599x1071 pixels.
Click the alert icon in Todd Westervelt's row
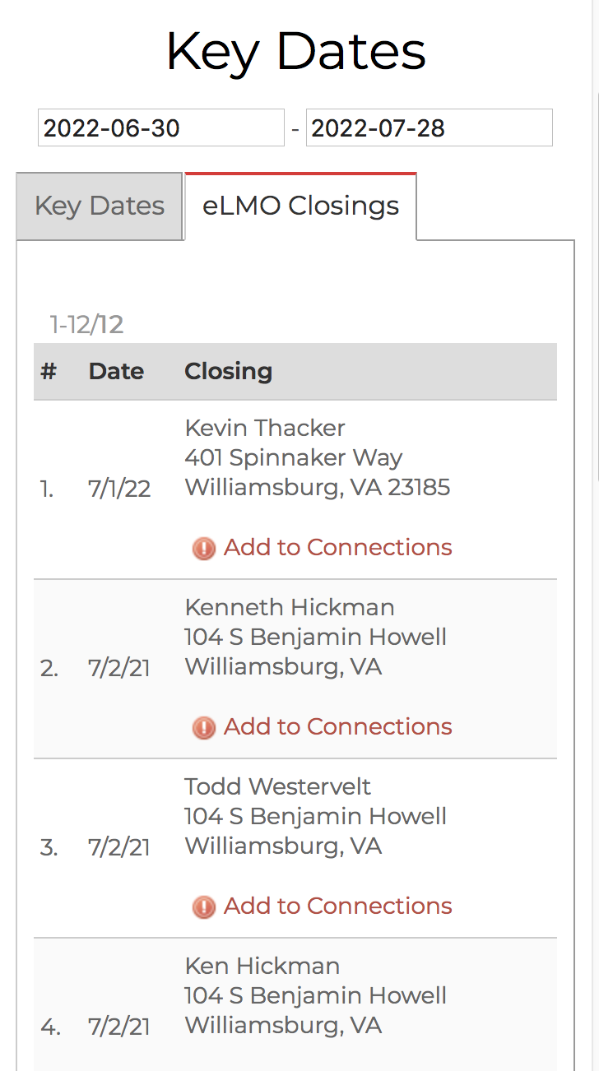point(203,907)
